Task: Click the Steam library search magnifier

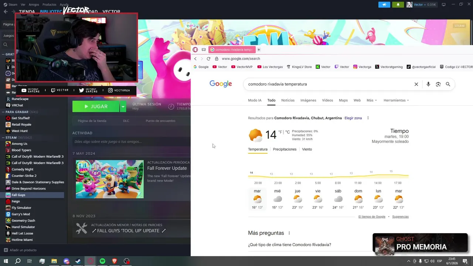Action: click(x=5, y=45)
